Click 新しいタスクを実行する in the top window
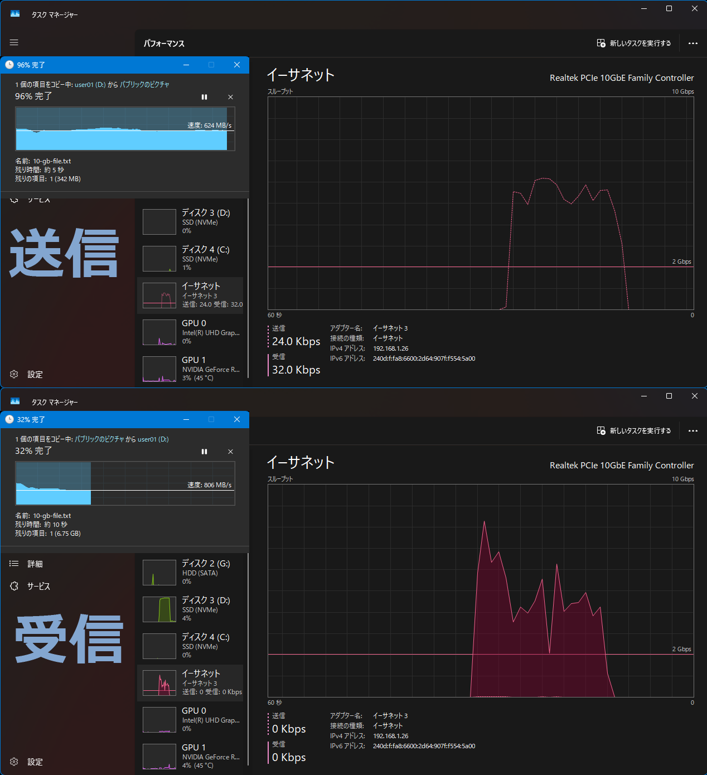This screenshot has width=707, height=775. click(x=634, y=43)
